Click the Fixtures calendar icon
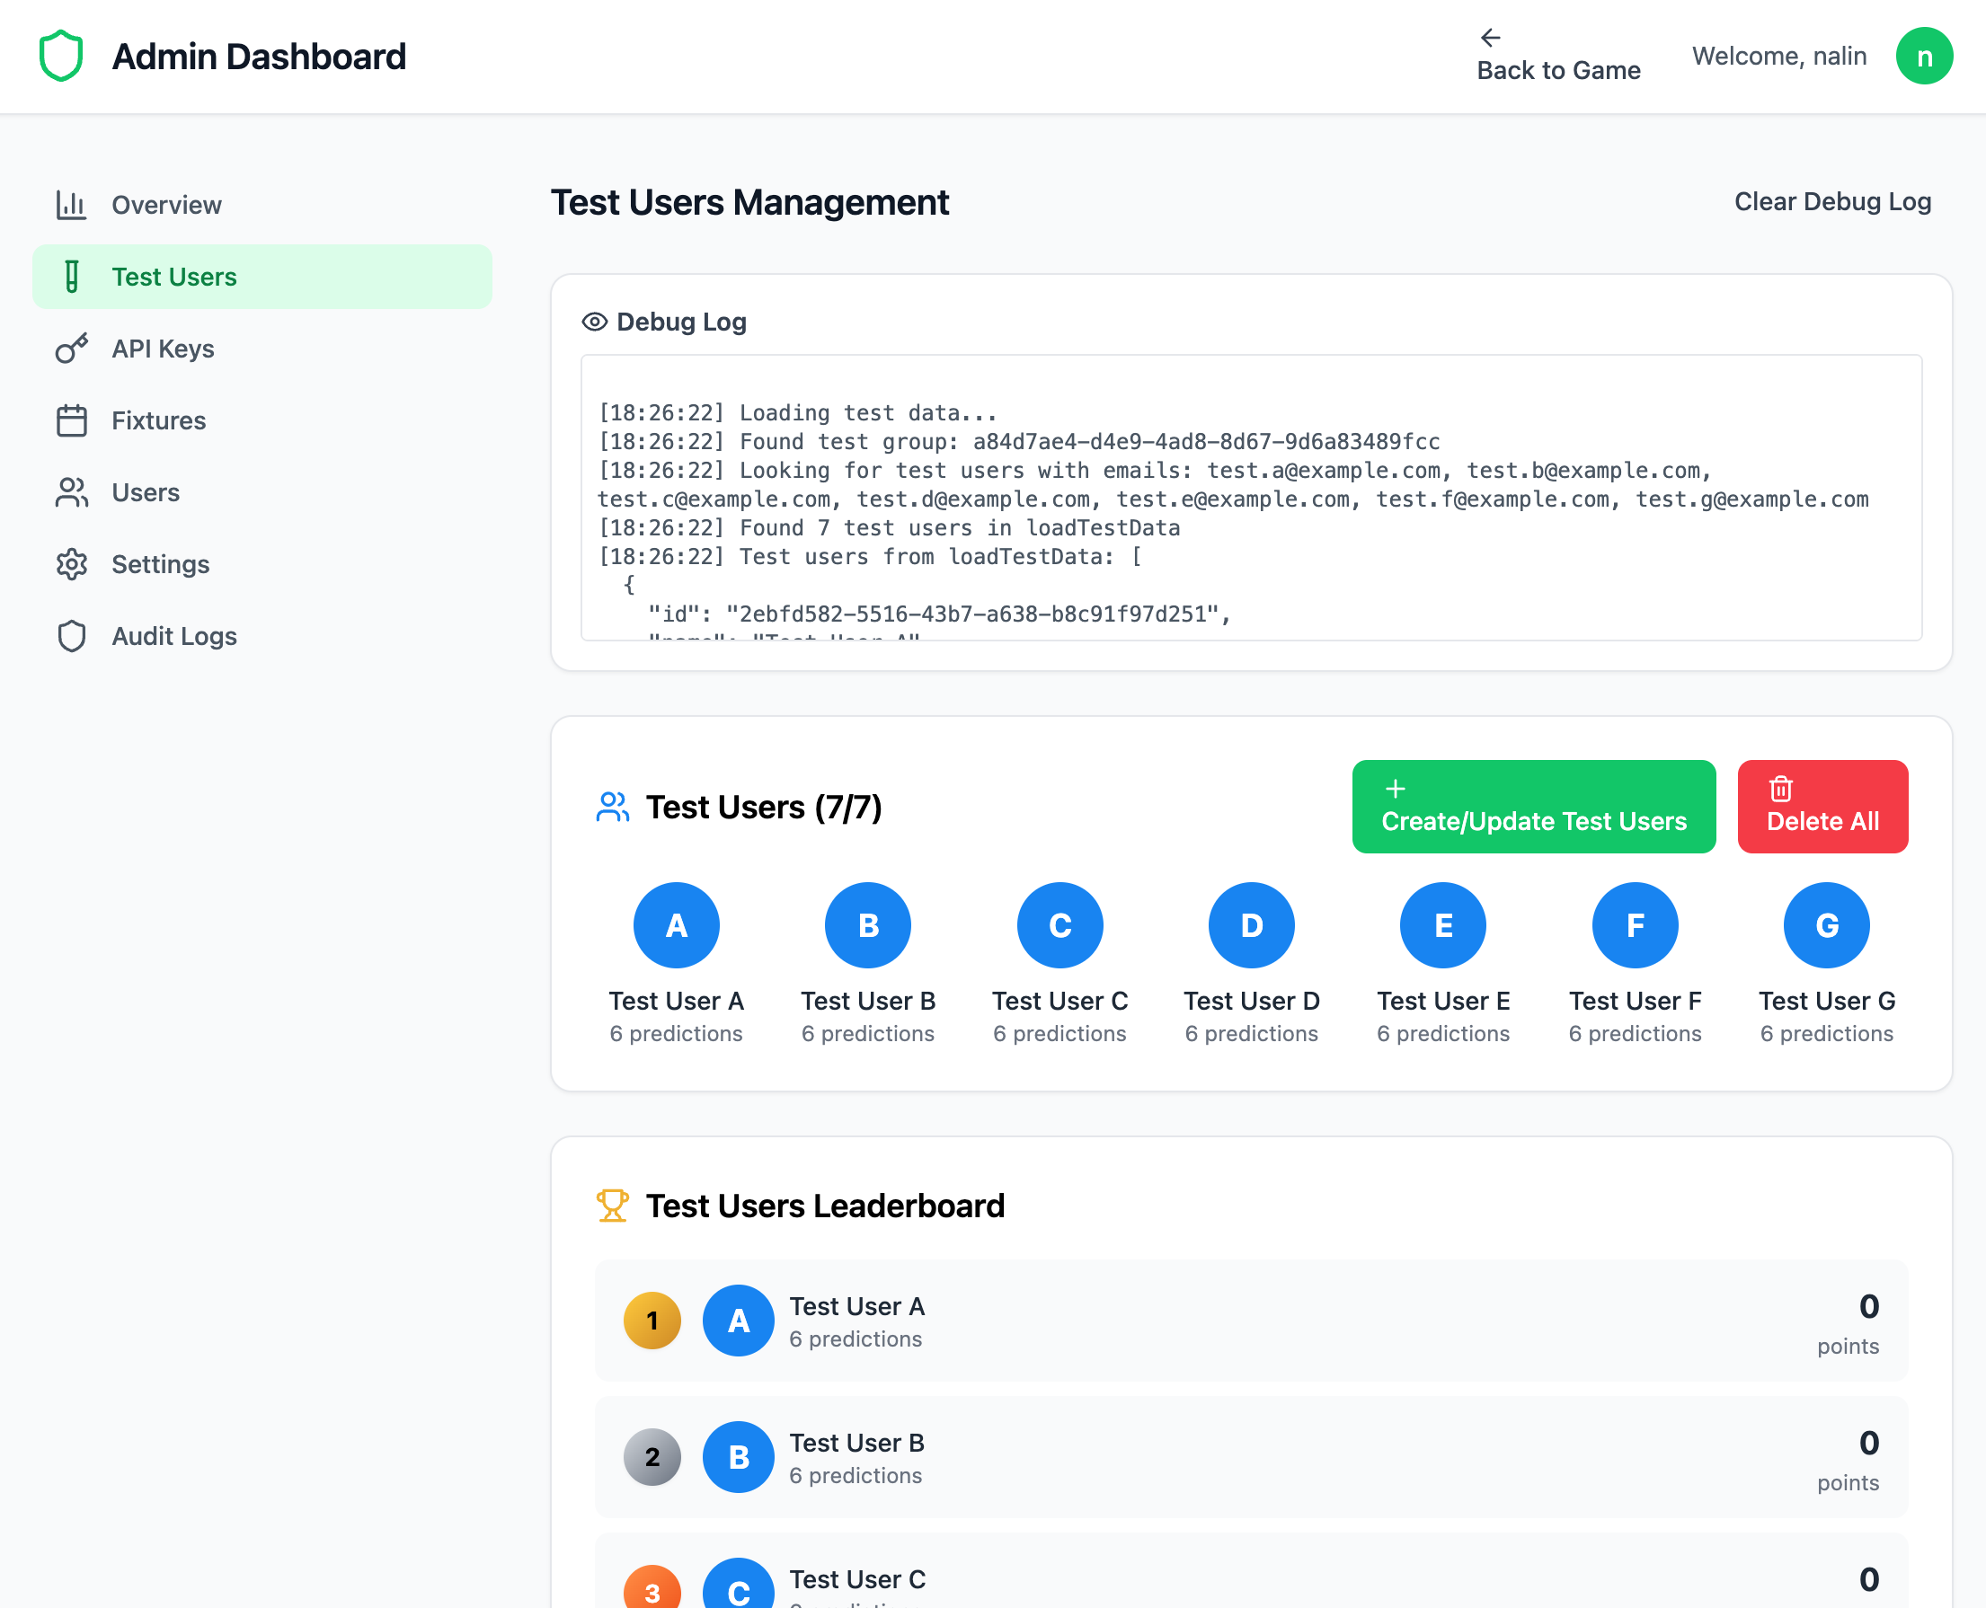Viewport: 1986px width, 1608px height. (x=71, y=420)
